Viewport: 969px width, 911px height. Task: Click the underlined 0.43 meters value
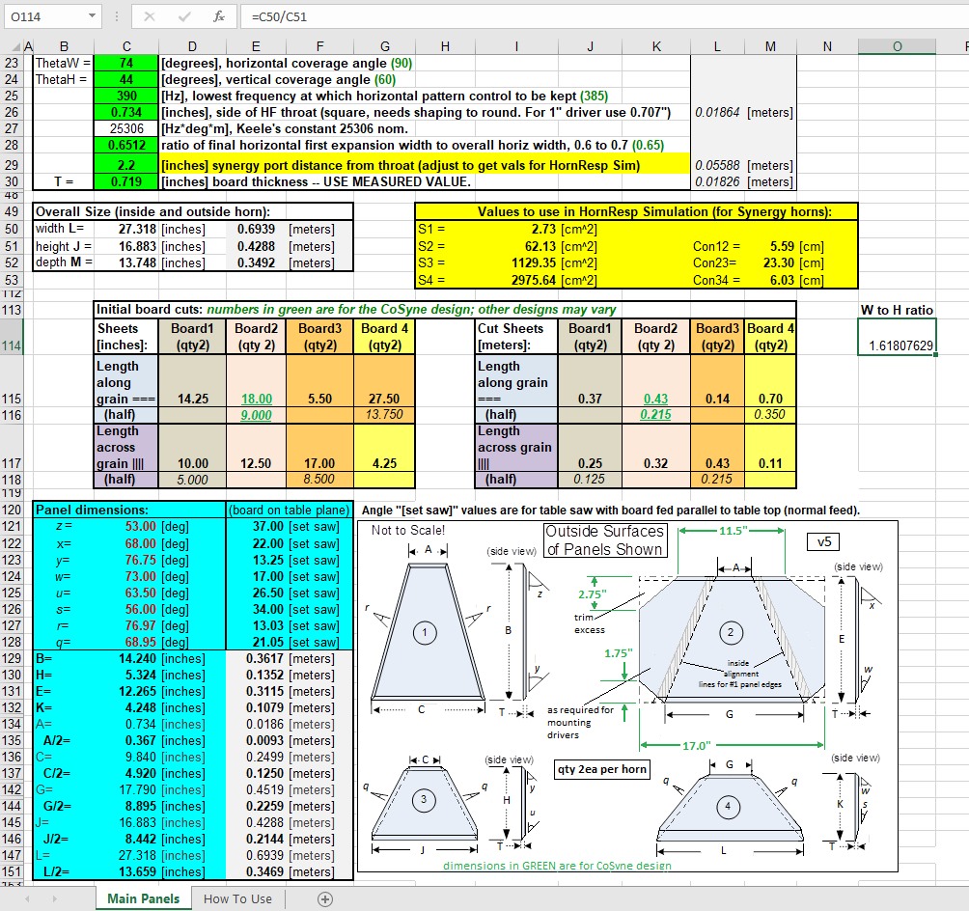click(655, 400)
